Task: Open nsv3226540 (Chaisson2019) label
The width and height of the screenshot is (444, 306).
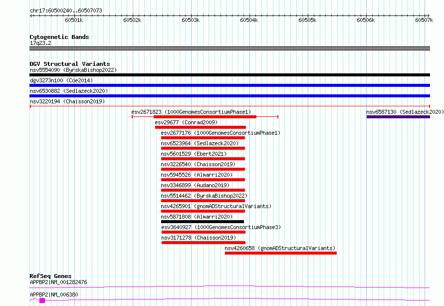Action: click(x=198, y=164)
